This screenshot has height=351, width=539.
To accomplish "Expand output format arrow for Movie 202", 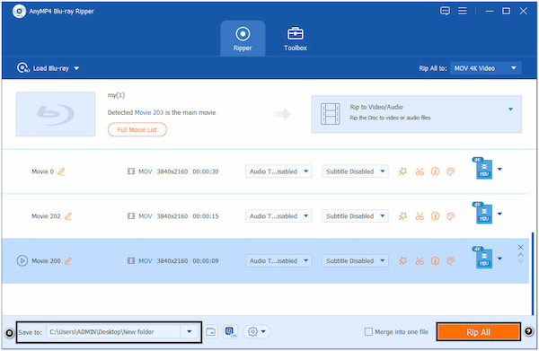I will 499,214.
